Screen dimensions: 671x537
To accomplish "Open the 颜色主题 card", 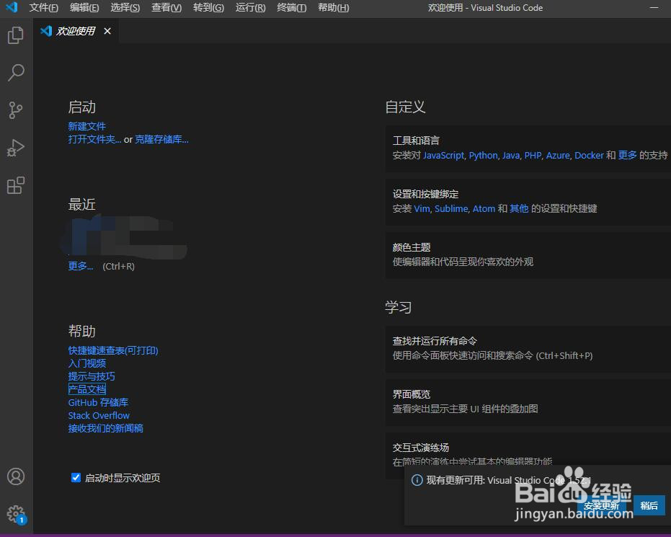I will pyautogui.click(x=528, y=255).
